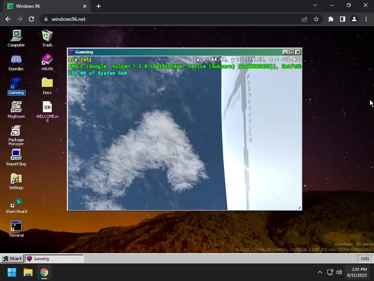Bookmark this page with the star
Image resolution: width=374 pixels, height=281 pixels.
pyautogui.click(x=316, y=19)
